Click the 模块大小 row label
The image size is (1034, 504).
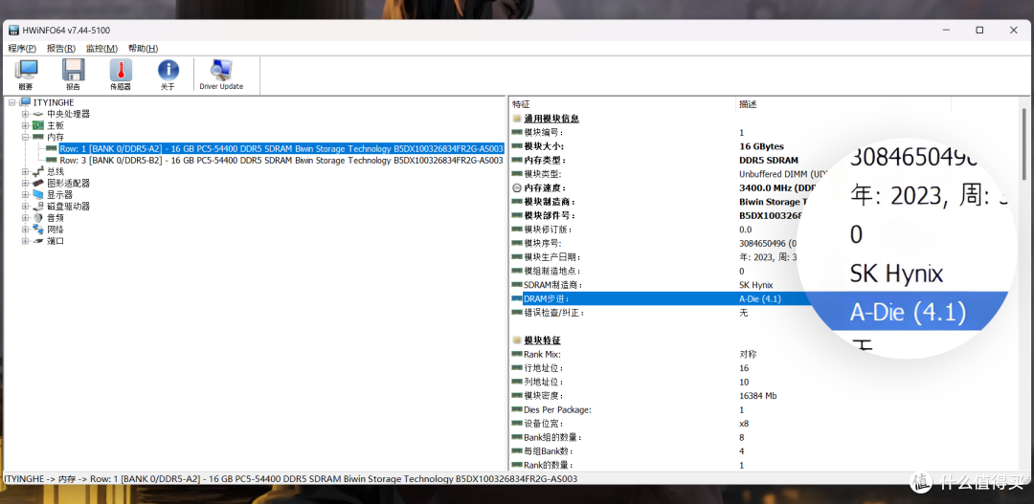point(544,146)
